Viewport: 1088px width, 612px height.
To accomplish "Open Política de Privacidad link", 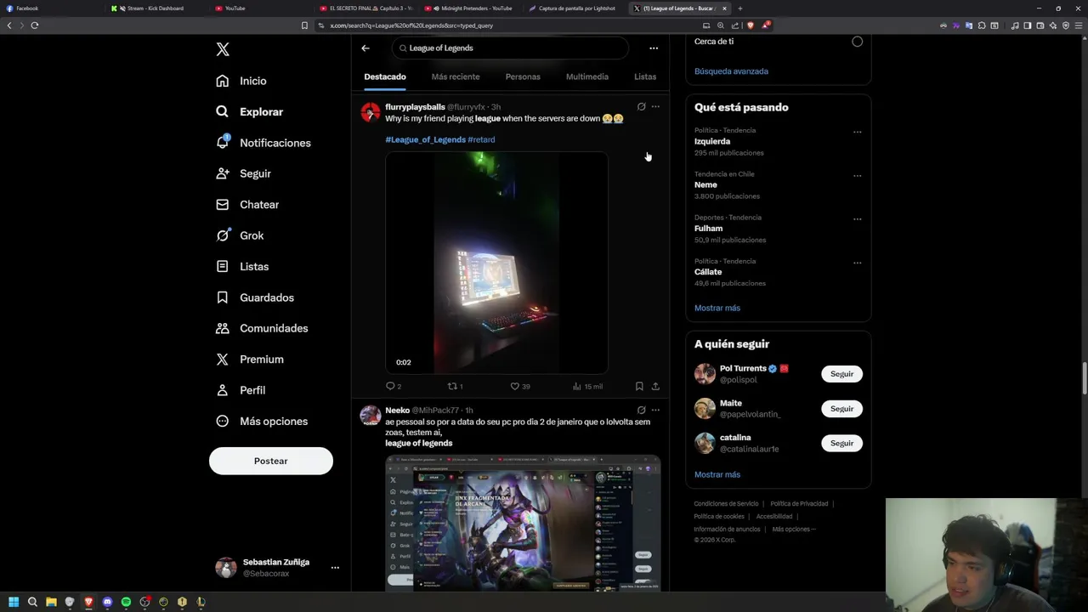I will pyautogui.click(x=799, y=504).
